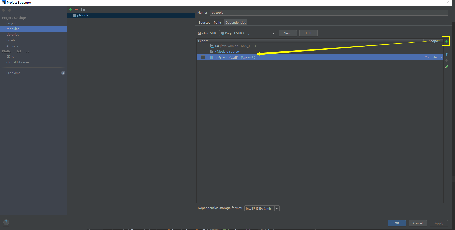Screen dimensions: 455x230
Task: Click the module Name input field
Action: point(329,13)
